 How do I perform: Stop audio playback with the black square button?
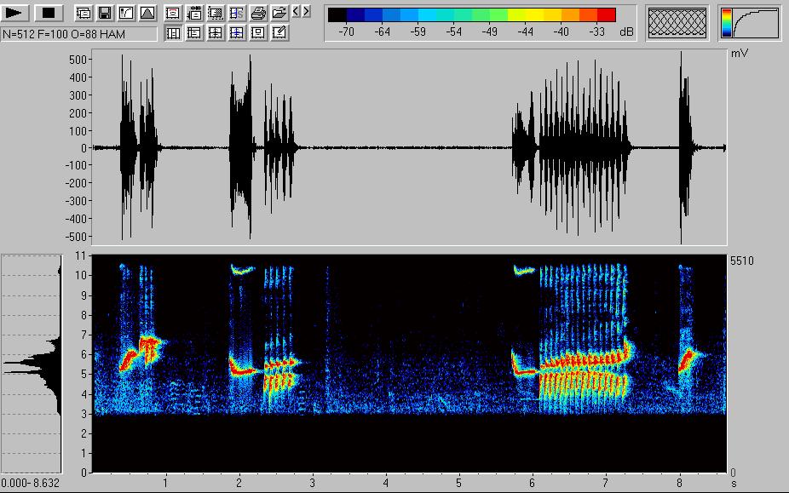pyautogui.click(x=49, y=13)
